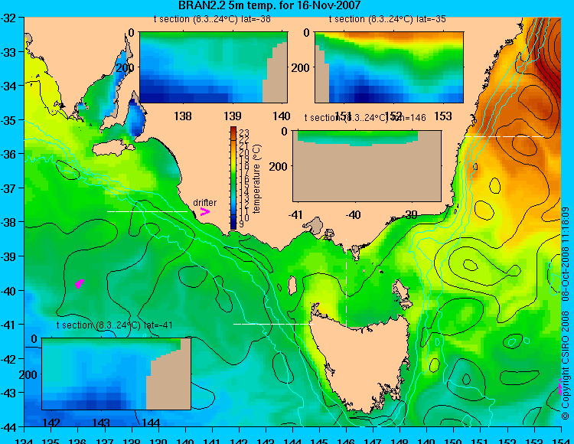Click King Island northwest of Tasmania
The height and width of the screenshot is (444, 574).
(292, 286)
